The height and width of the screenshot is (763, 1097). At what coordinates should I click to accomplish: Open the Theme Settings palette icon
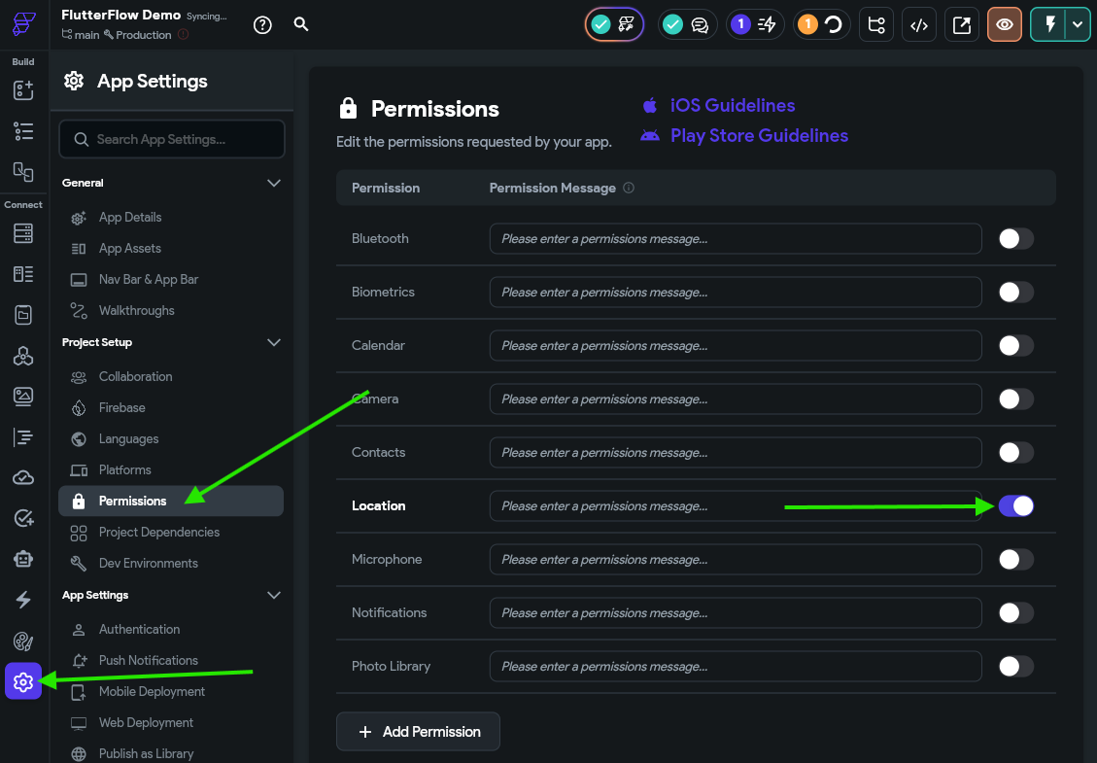(23, 642)
